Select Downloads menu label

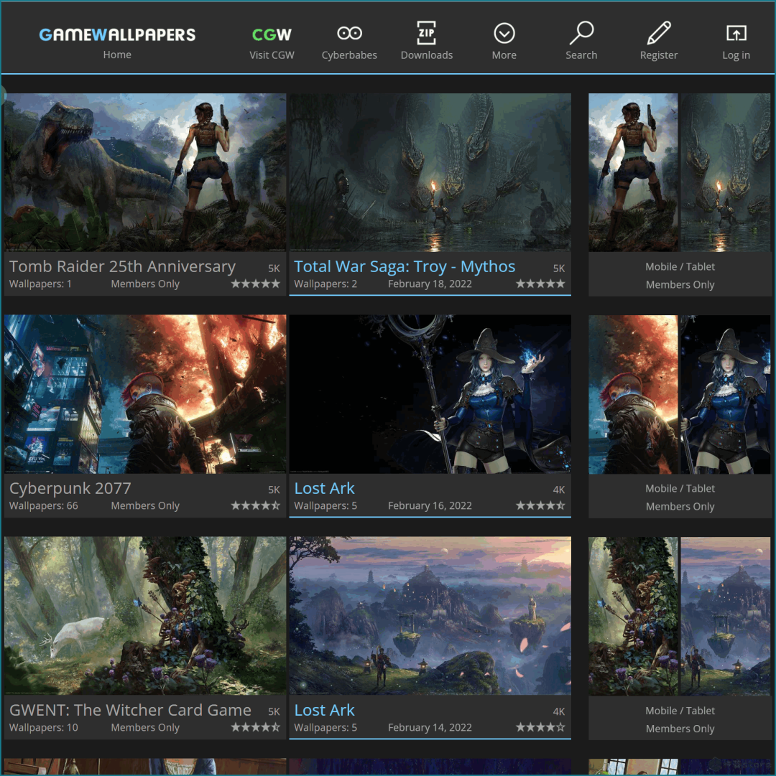(426, 55)
